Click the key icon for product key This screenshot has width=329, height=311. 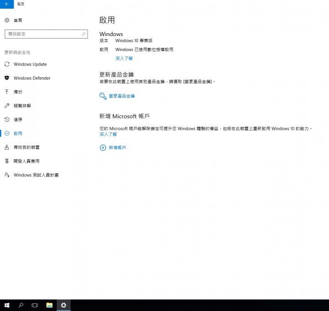click(x=103, y=96)
